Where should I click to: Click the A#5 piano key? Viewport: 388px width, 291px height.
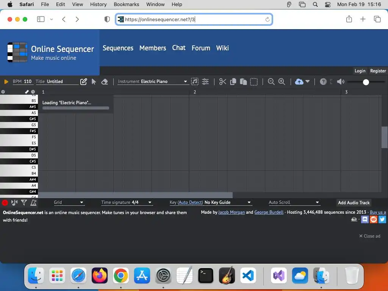point(19,106)
